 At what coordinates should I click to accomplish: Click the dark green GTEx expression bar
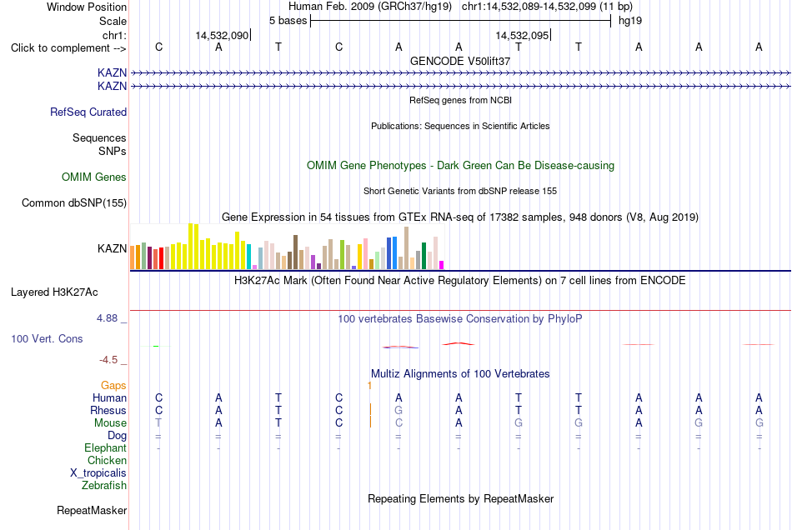tap(424, 256)
